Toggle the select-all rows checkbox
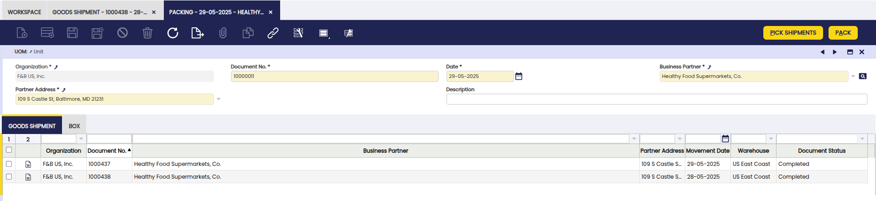Image resolution: width=876 pixels, height=201 pixels. 9,150
